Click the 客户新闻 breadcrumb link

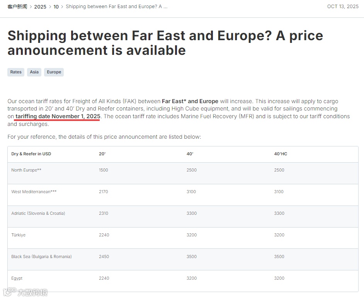[17, 7]
